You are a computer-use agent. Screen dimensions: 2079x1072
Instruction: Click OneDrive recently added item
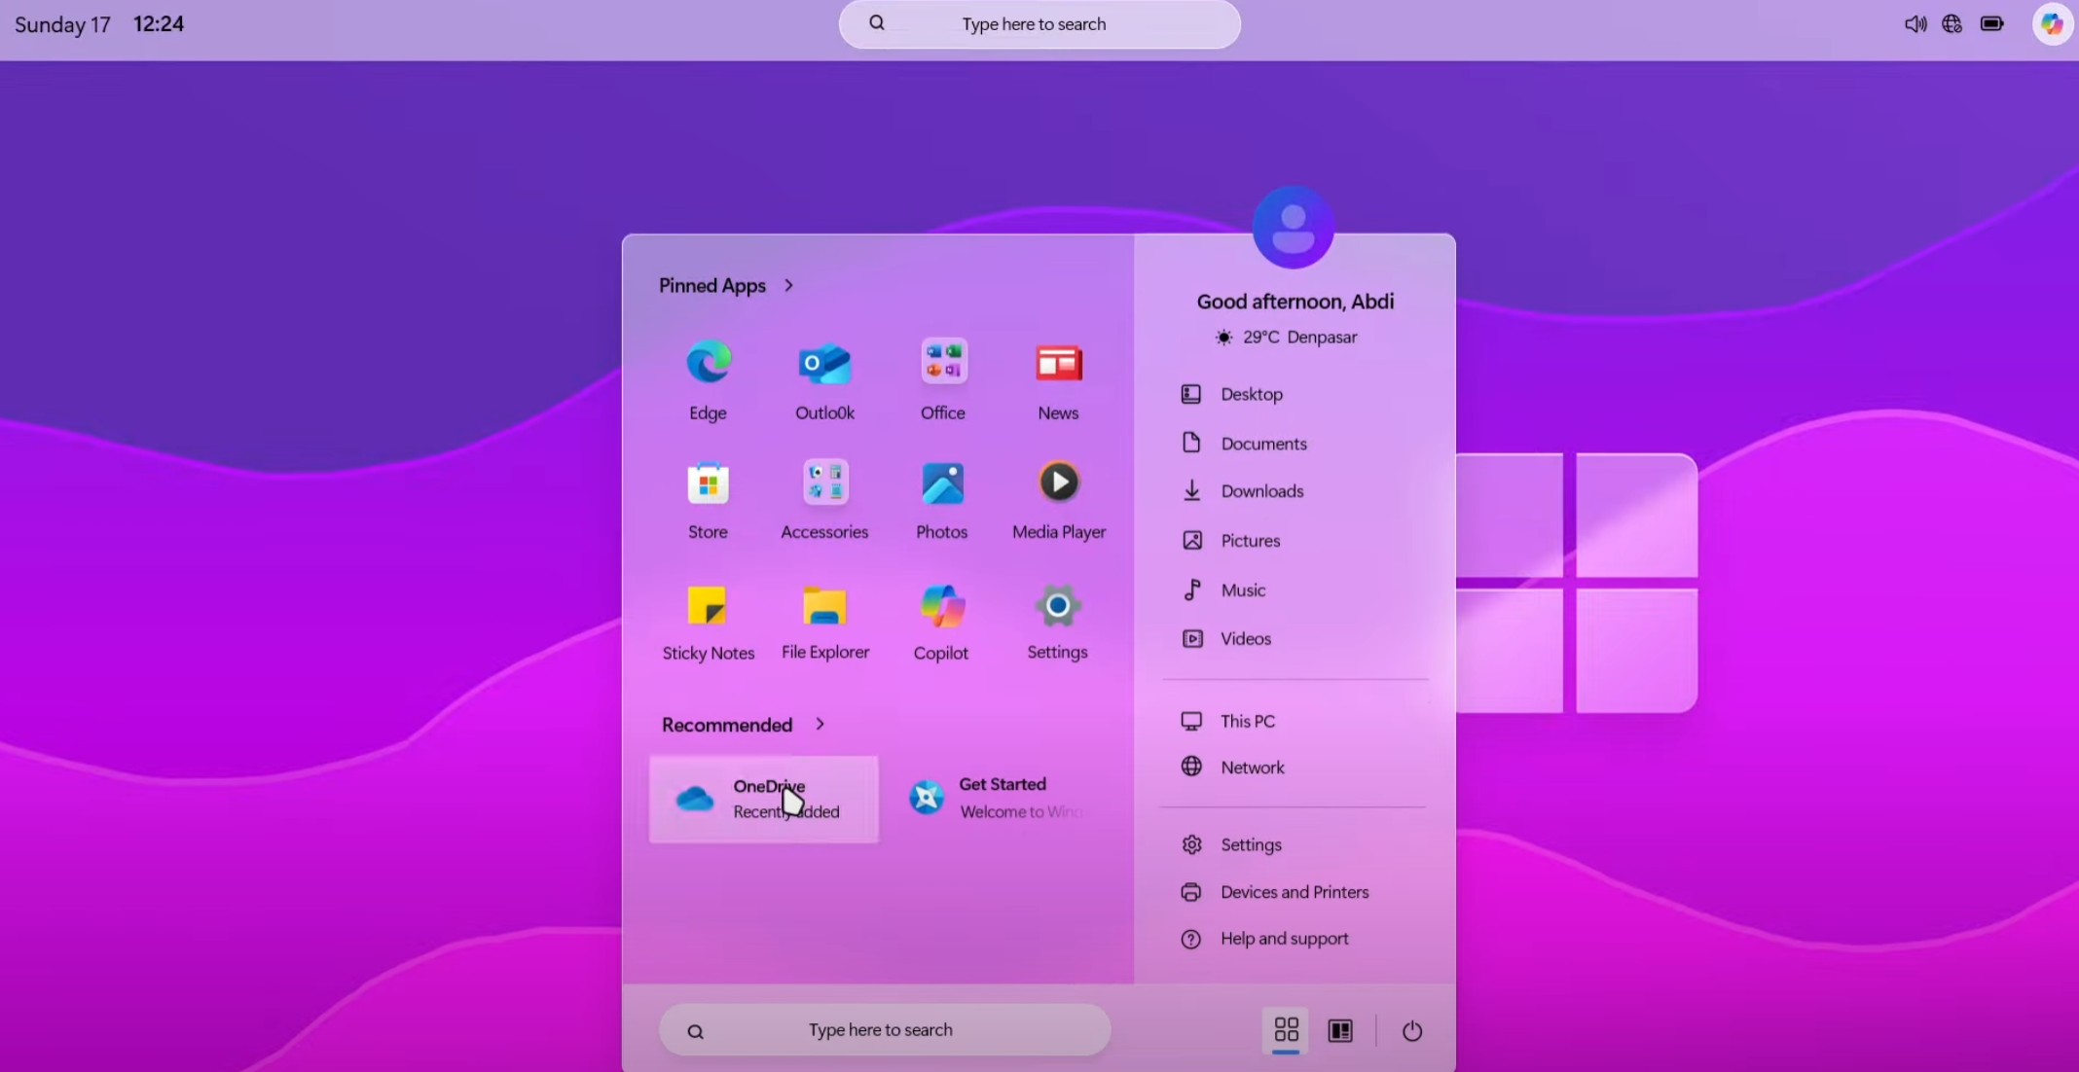pyautogui.click(x=760, y=797)
